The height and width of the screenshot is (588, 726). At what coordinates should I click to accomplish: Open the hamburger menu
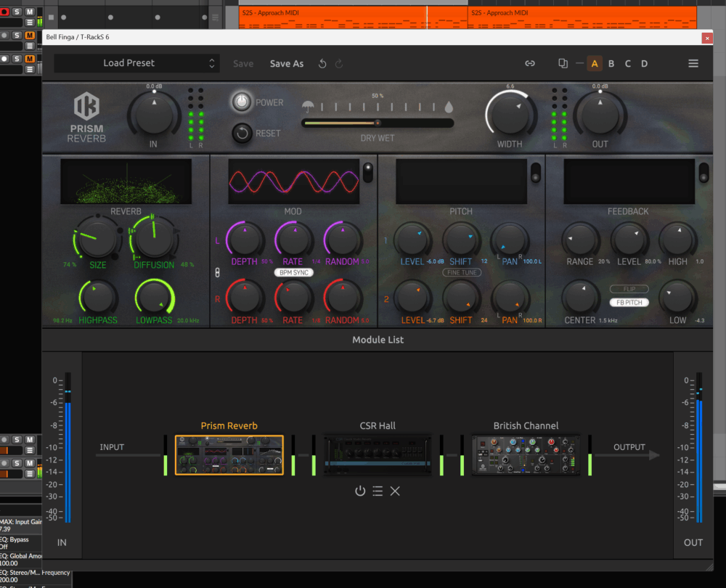pyautogui.click(x=693, y=63)
